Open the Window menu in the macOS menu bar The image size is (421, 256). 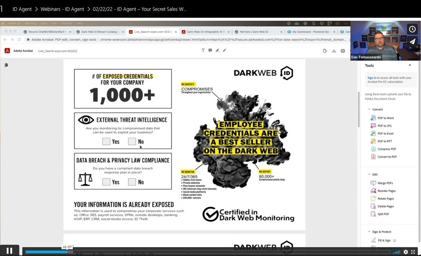[x=67, y=23]
